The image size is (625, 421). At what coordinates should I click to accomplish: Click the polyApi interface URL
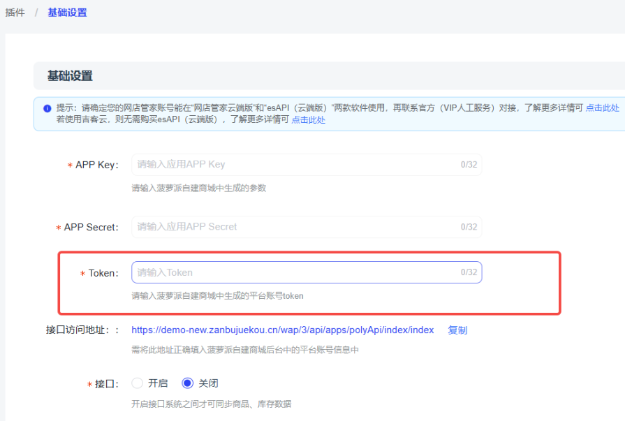(282, 330)
